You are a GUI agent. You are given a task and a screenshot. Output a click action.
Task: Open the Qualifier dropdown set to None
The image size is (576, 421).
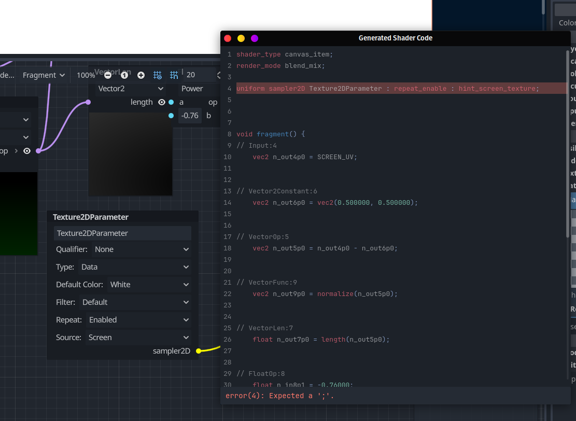click(141, 249)
